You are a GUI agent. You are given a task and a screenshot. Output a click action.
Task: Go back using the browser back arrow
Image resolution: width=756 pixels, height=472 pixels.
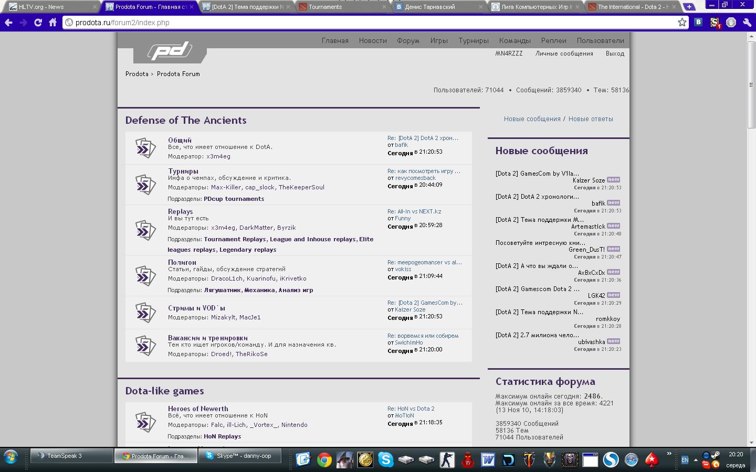point(9,23)
